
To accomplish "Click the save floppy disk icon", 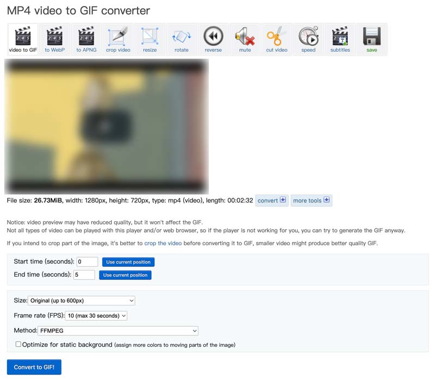I will click(372, 40).
